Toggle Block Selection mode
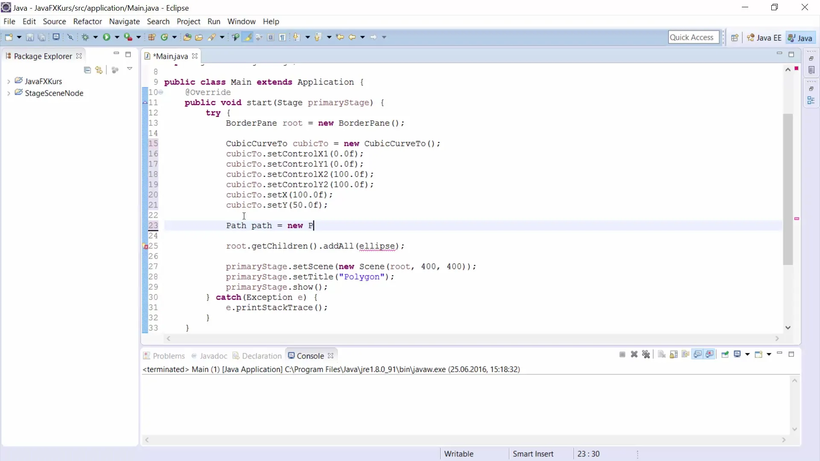Viewport: 820px width, 461px height. click(271, 37)
